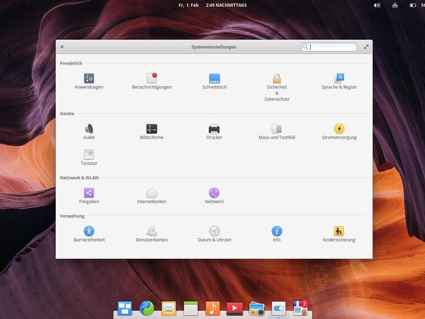Open the volume indicator in top panel
Viewport: 425px width, 319px height.
(377, 5)
